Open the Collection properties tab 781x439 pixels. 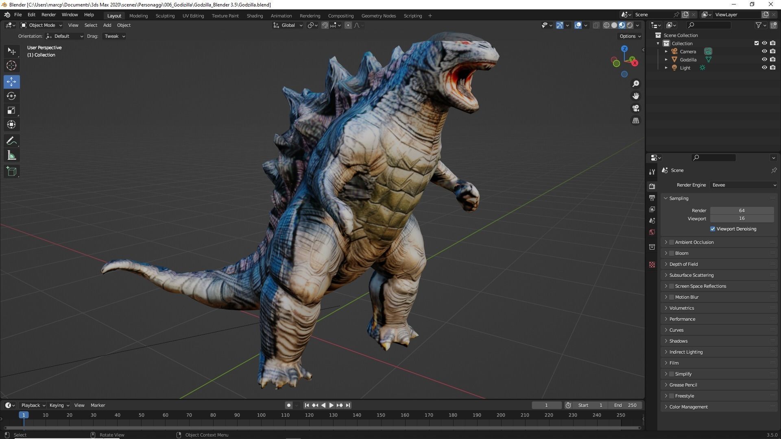click(x=652, y=247)
